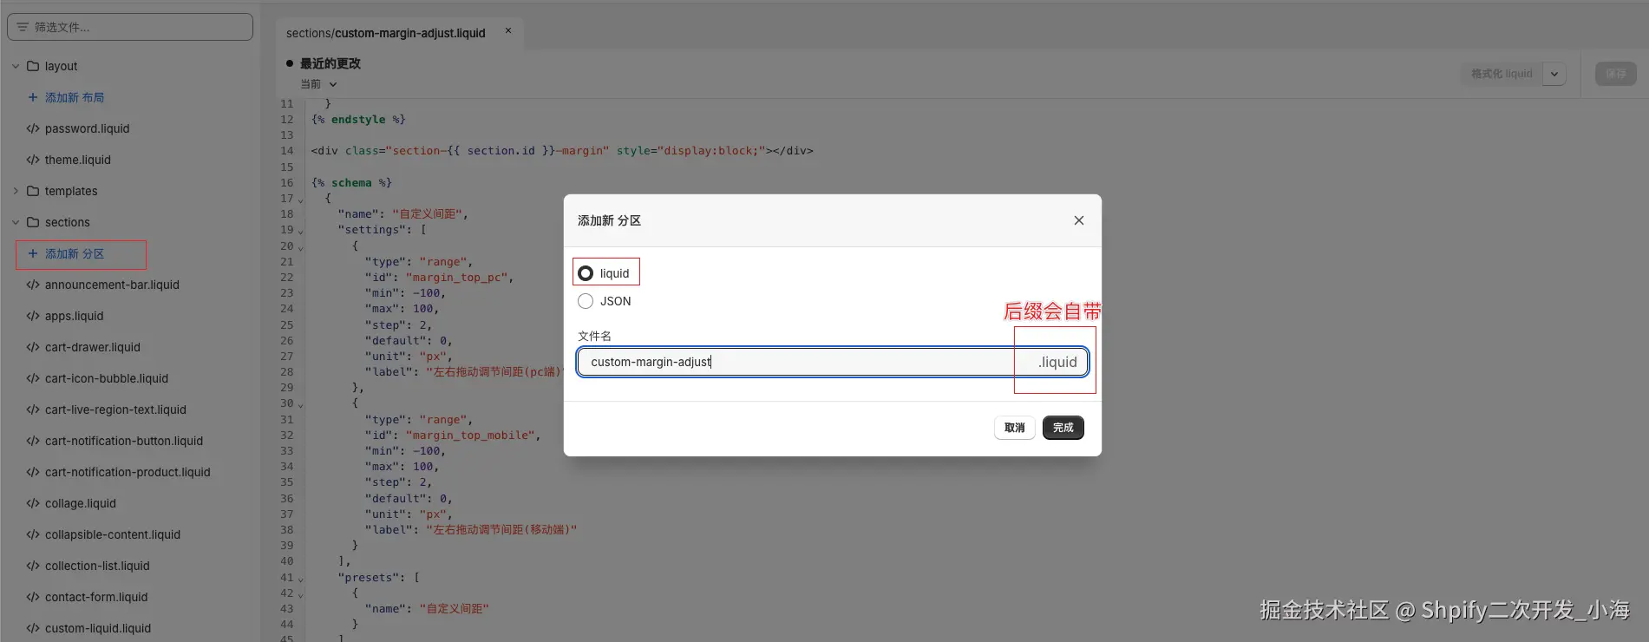Collapse the sections folder chevron
1649x642 pixels.
tap(16, 222)
